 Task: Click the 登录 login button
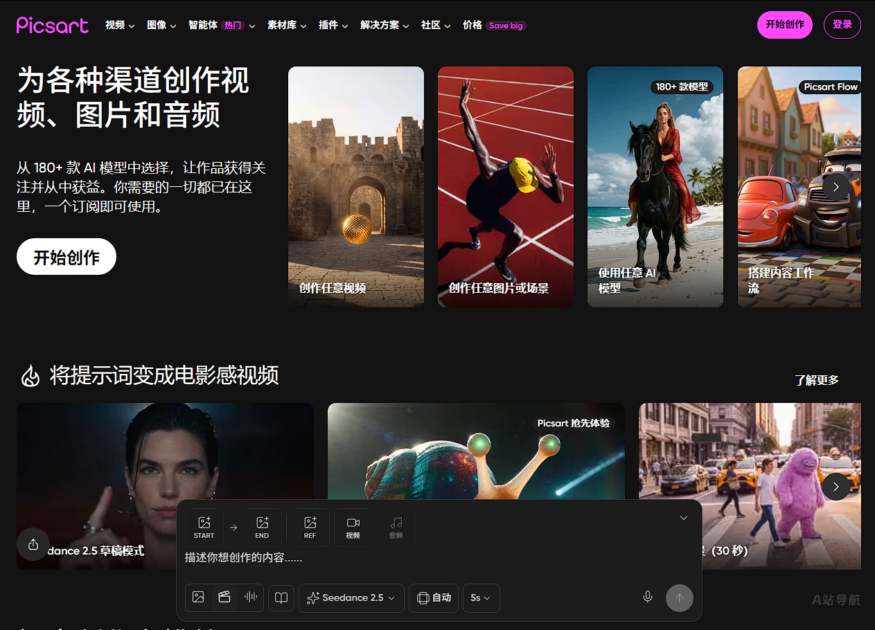(x=842, y=24)
